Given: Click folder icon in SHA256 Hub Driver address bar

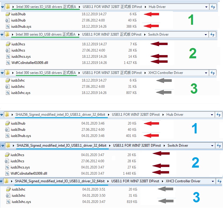Looking at the screenshot, I should coord(7,114).
